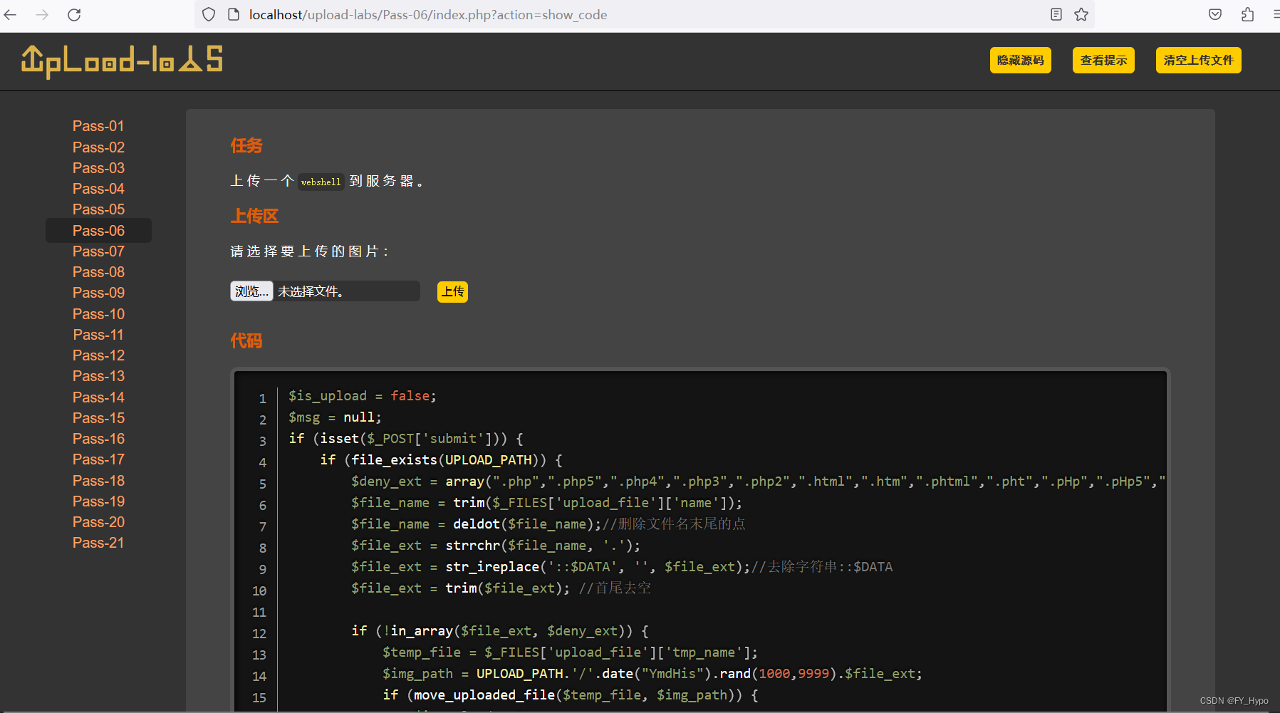The height and width of the screenshot is (713, 1280).
Task: Click the 上传区 heading
Action: 254,216
